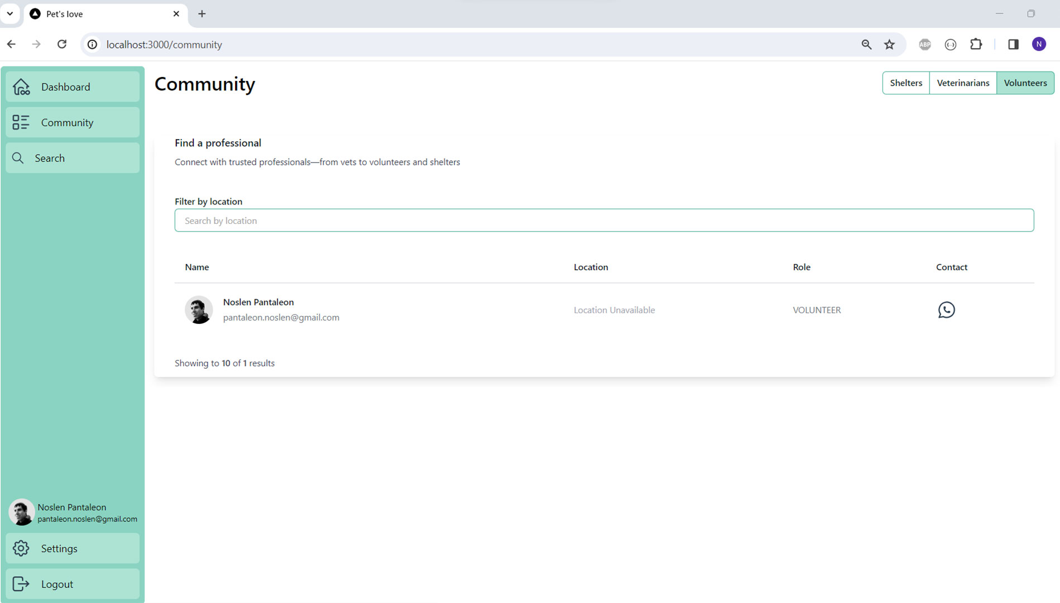Switch to the Veterinarians tab
Image resolution: width=1060 pixels, height=603 pixels.
coord(962,83)
